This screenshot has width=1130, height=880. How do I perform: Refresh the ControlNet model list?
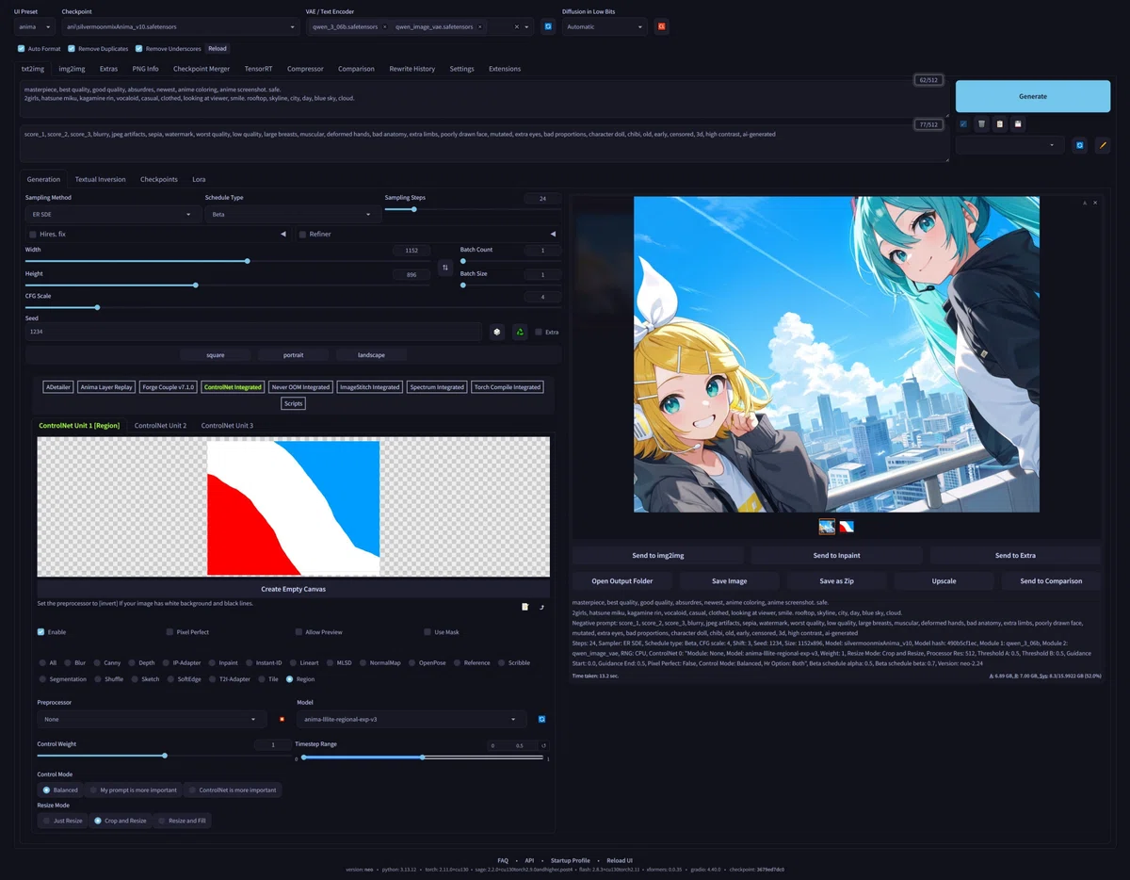click(541, 719)
